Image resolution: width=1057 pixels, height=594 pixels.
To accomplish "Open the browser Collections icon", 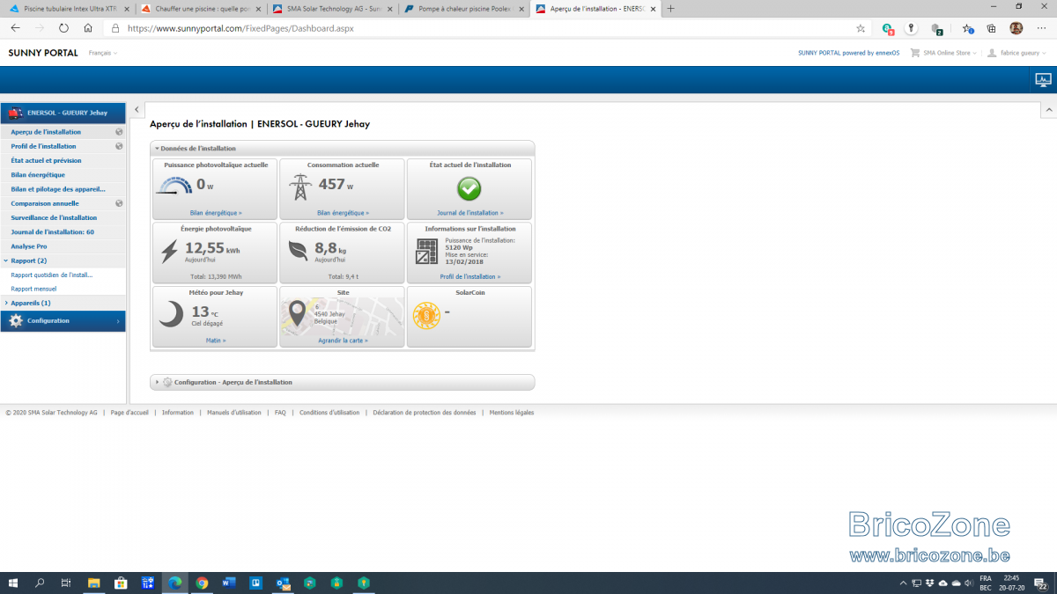I will point(991,28).
